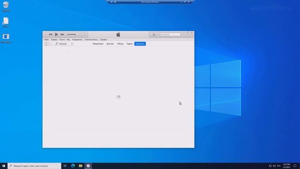The image size is (300, 169).
Task: Open the Учетная запись menu
Action: 91,39
